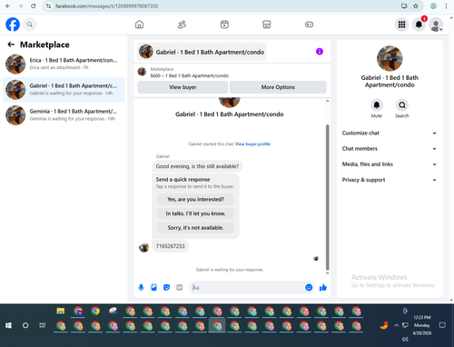Focus the message text input field

[248, 287]
